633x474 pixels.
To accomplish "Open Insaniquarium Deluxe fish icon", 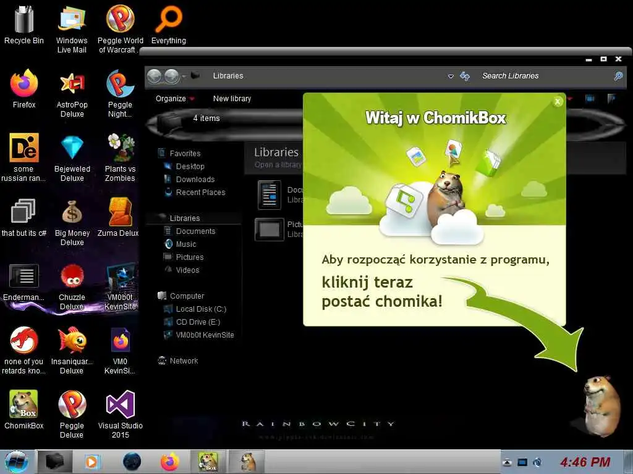I will pyautogui.click(x=72, y=350).
